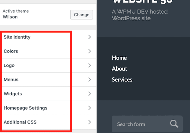Open the Site Identity section
Image resolution: width=190 pixels, height=133 pixels.
point(17,37)
